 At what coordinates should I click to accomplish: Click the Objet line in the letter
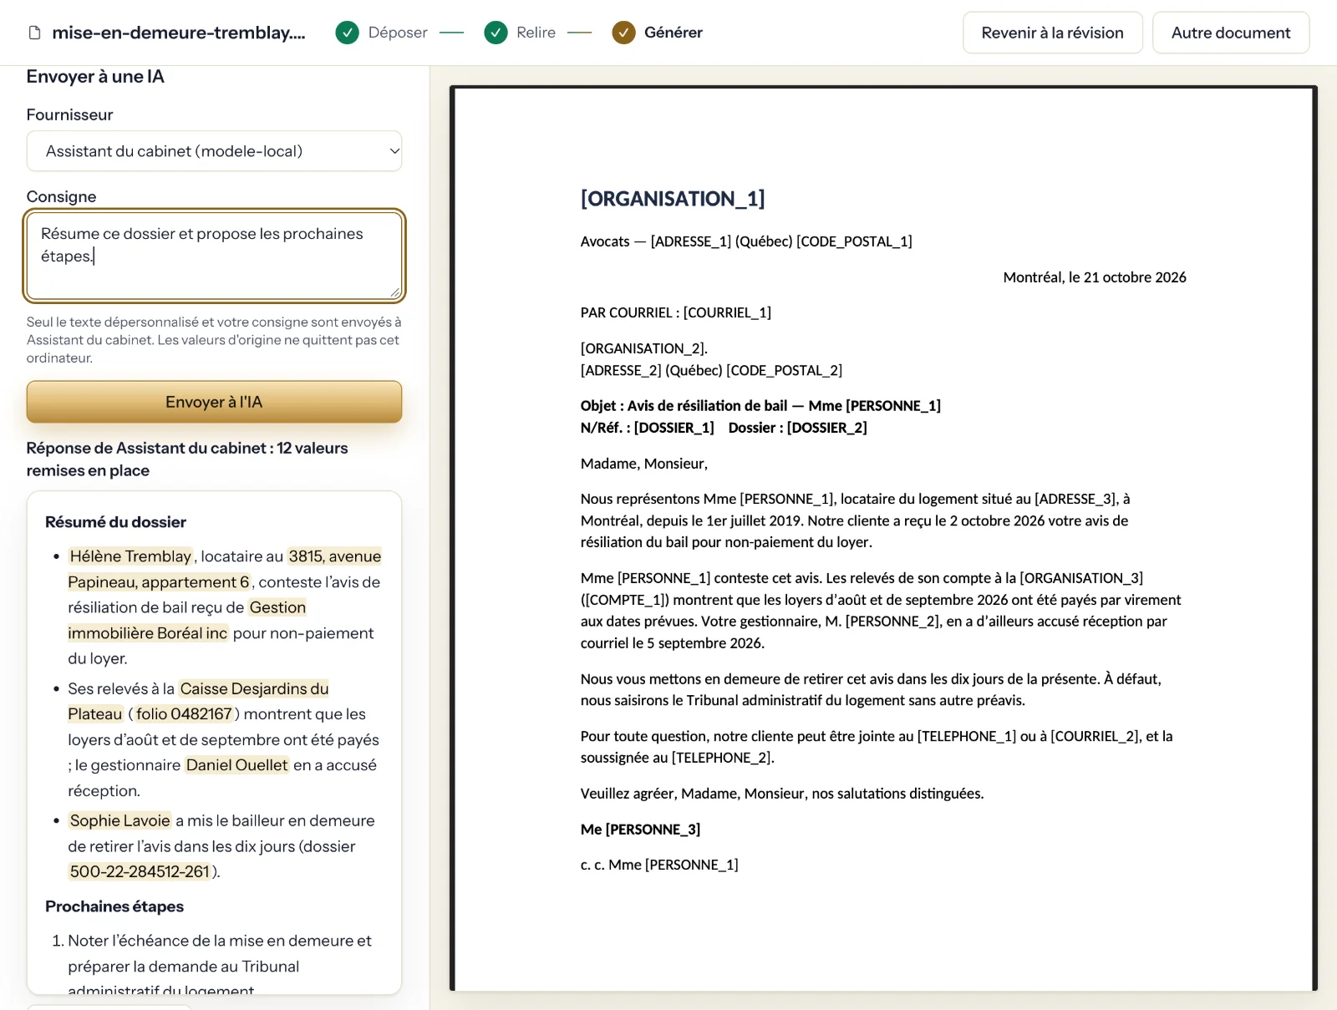coord(760,406)
